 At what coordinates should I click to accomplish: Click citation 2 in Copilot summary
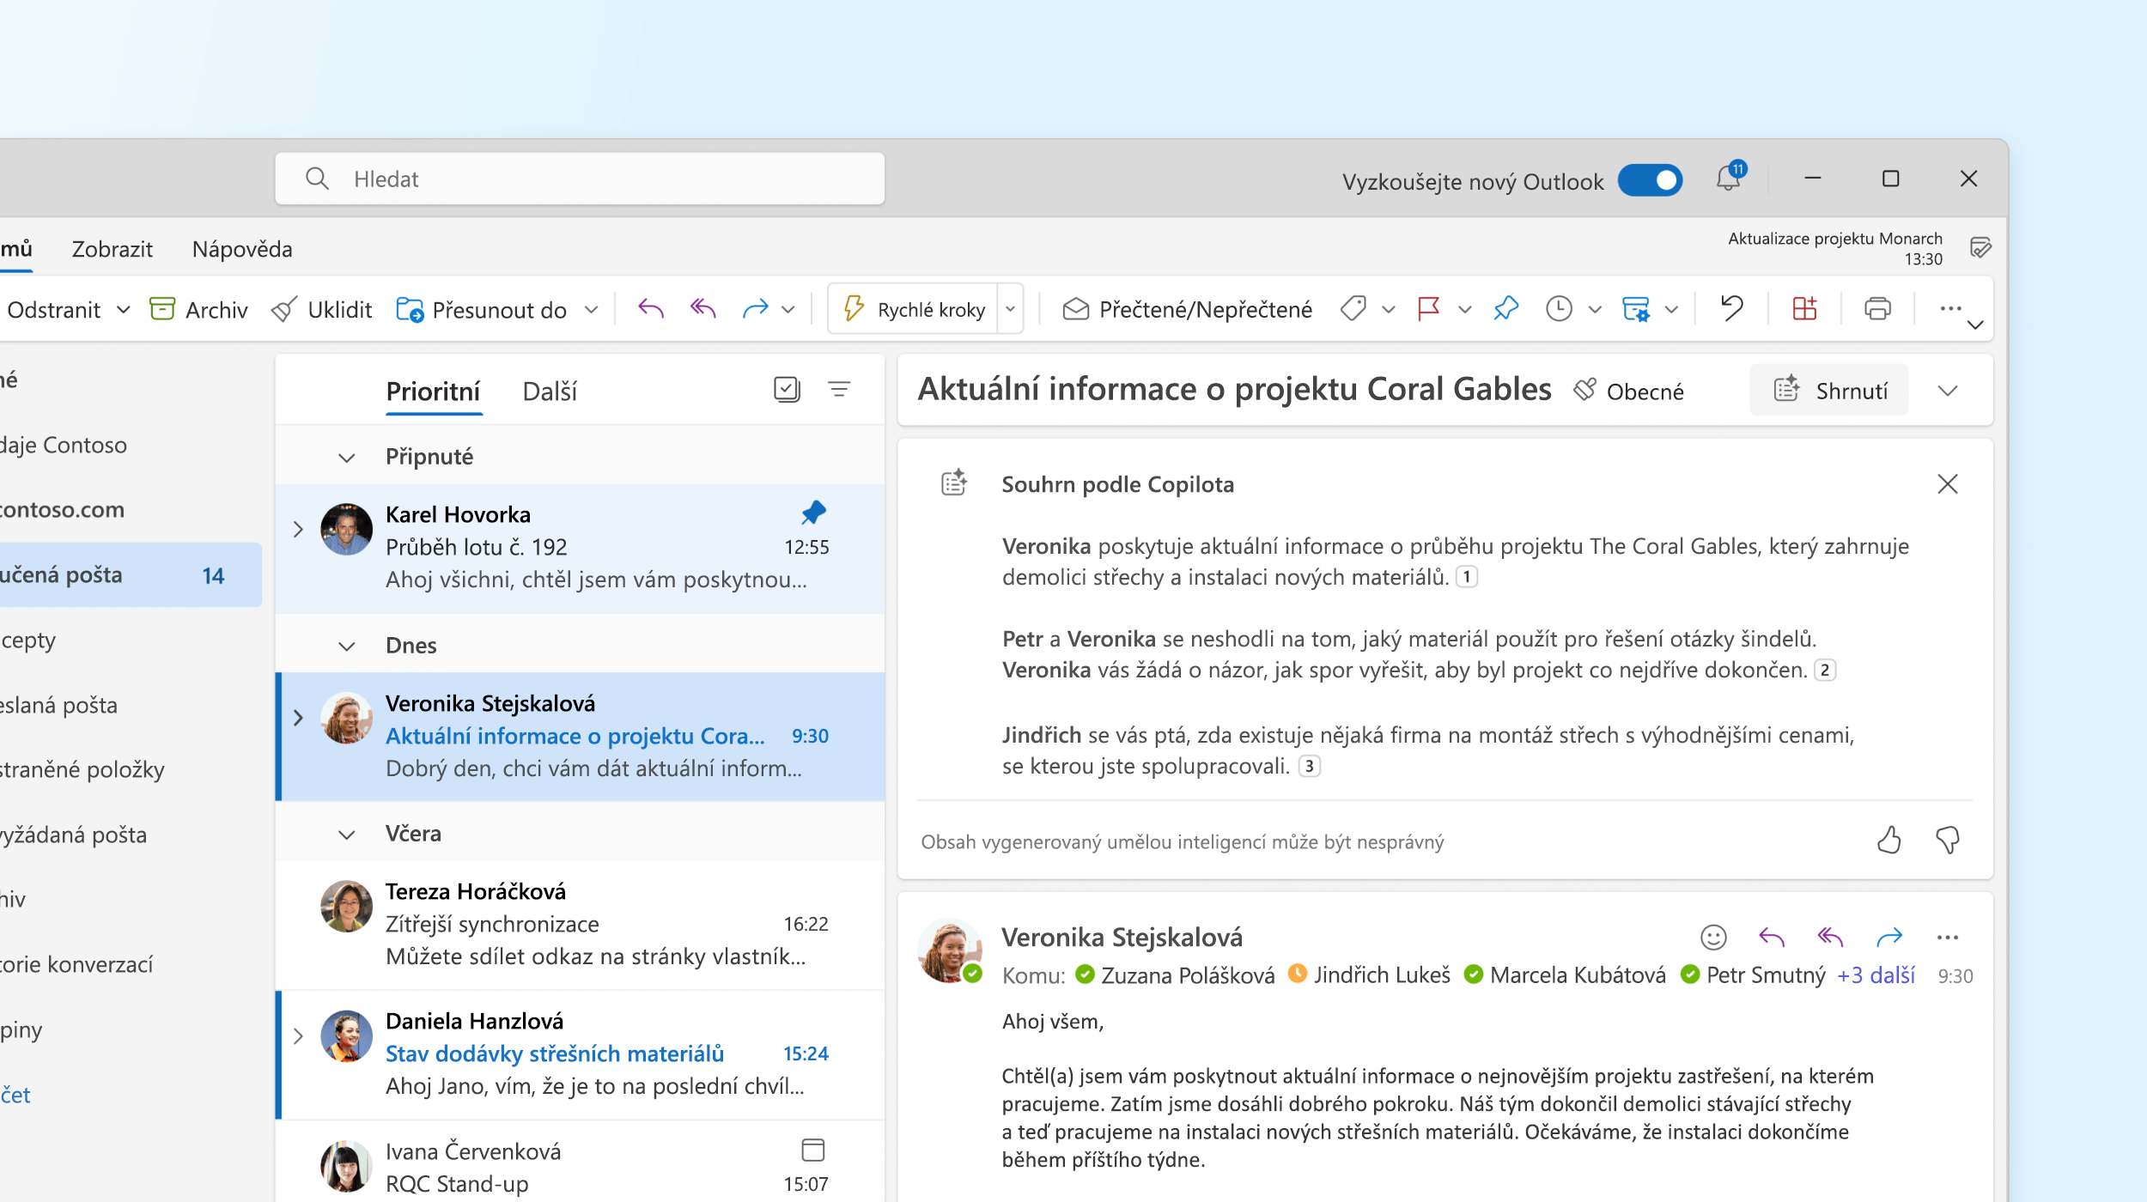(x=1824, y=670)
